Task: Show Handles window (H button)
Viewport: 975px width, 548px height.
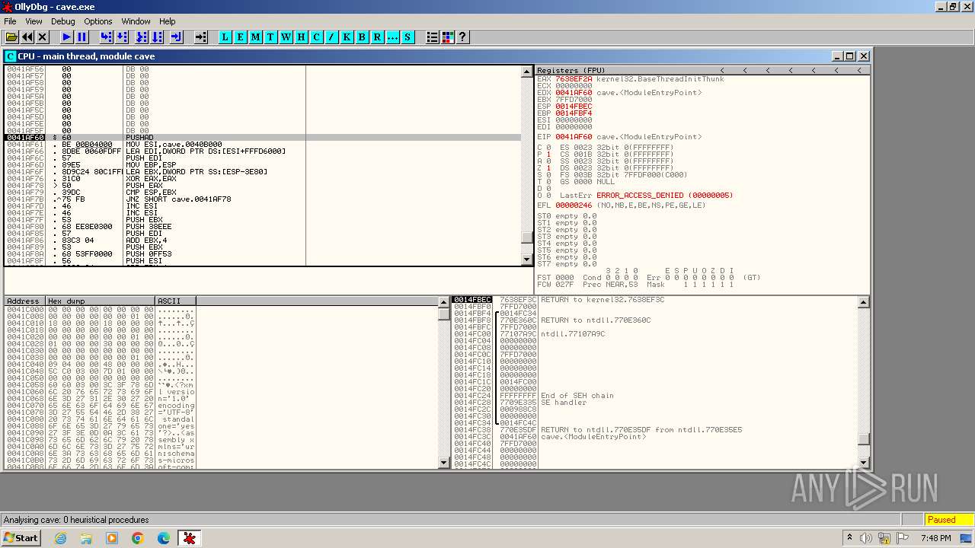Action: pos(302,37)
